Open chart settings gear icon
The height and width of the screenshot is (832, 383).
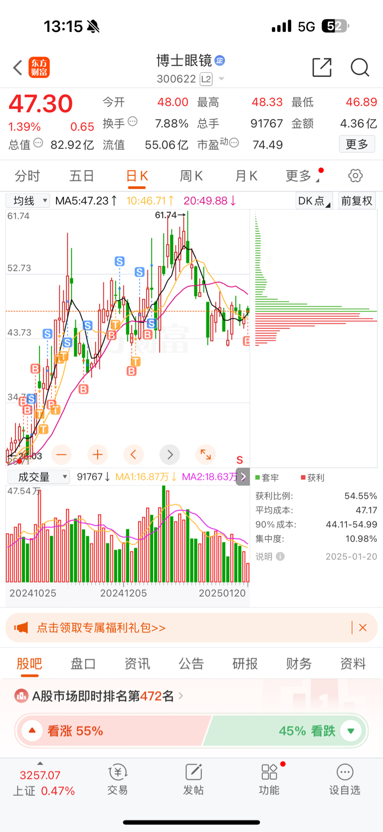(x=356, y=175)
